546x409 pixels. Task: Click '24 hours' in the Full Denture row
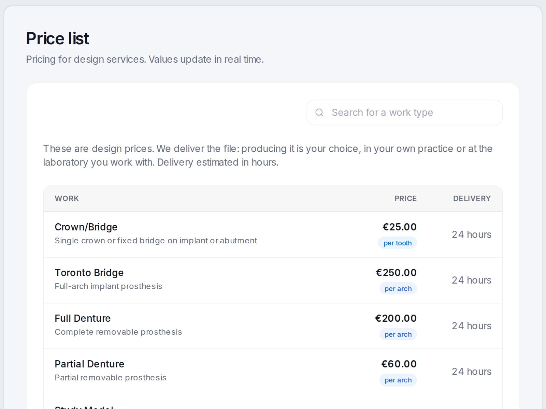[472, 326]
